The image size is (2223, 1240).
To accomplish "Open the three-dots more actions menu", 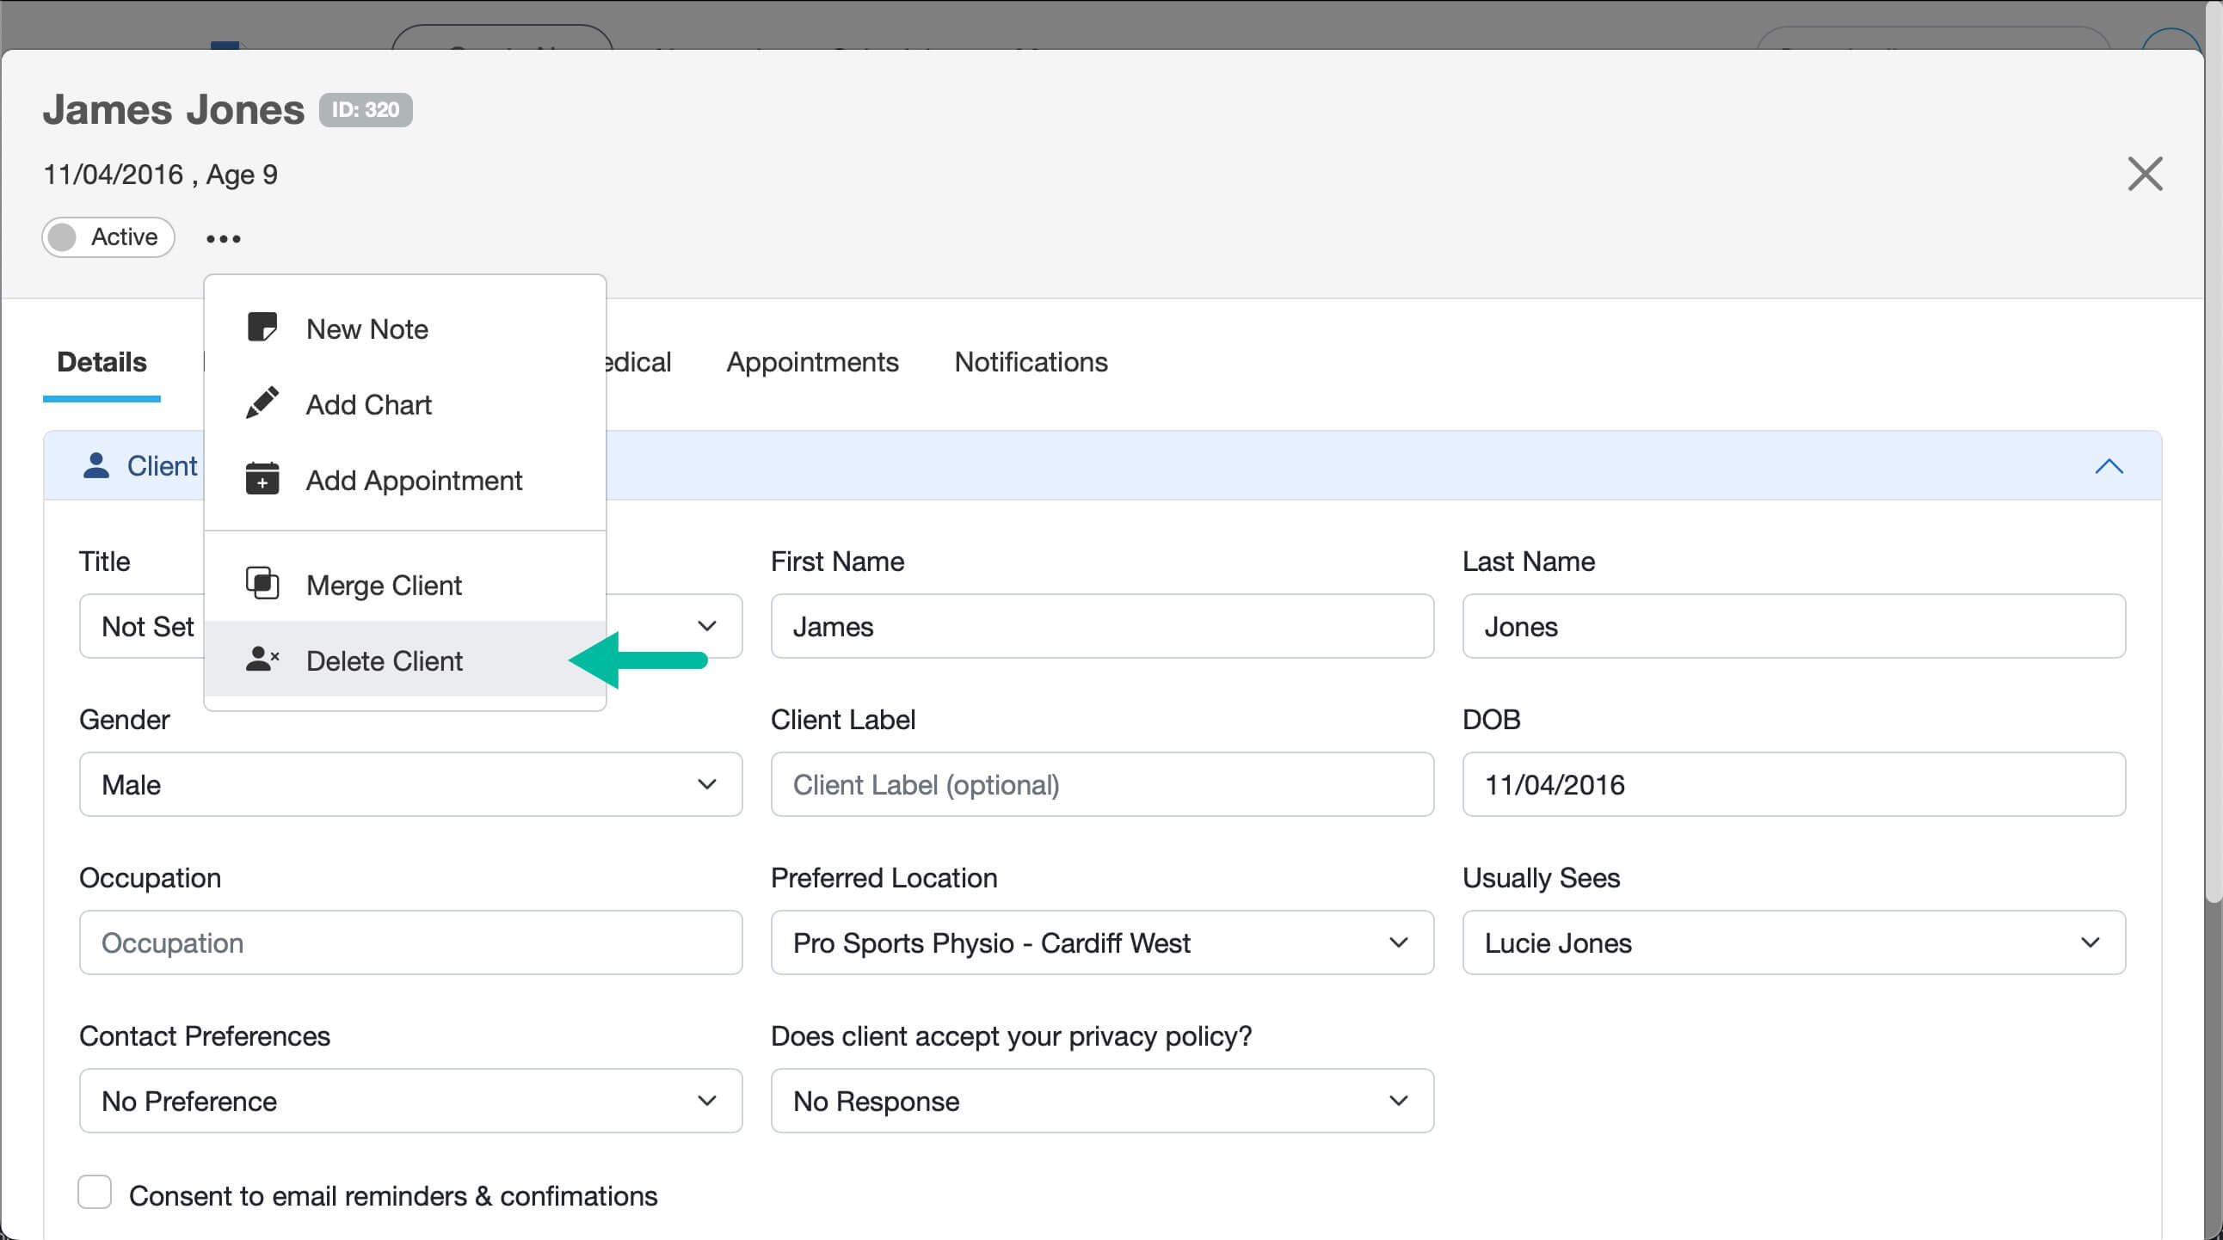I will tap(223, 238).
